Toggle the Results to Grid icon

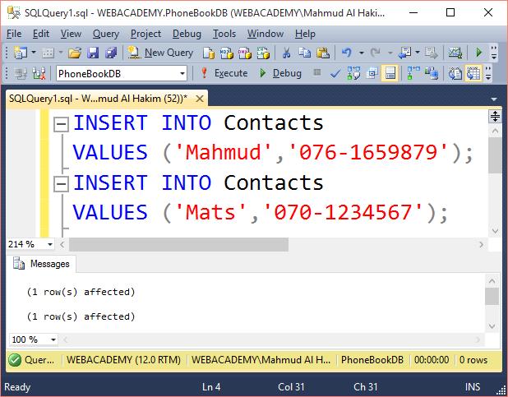[473, 74]
